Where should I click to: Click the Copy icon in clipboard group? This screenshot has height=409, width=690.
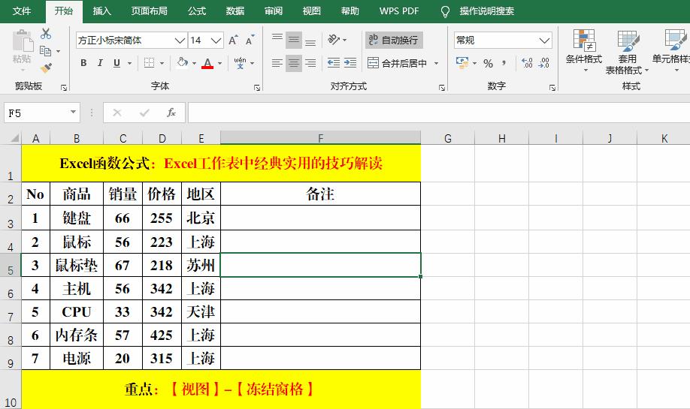[45, 51]
